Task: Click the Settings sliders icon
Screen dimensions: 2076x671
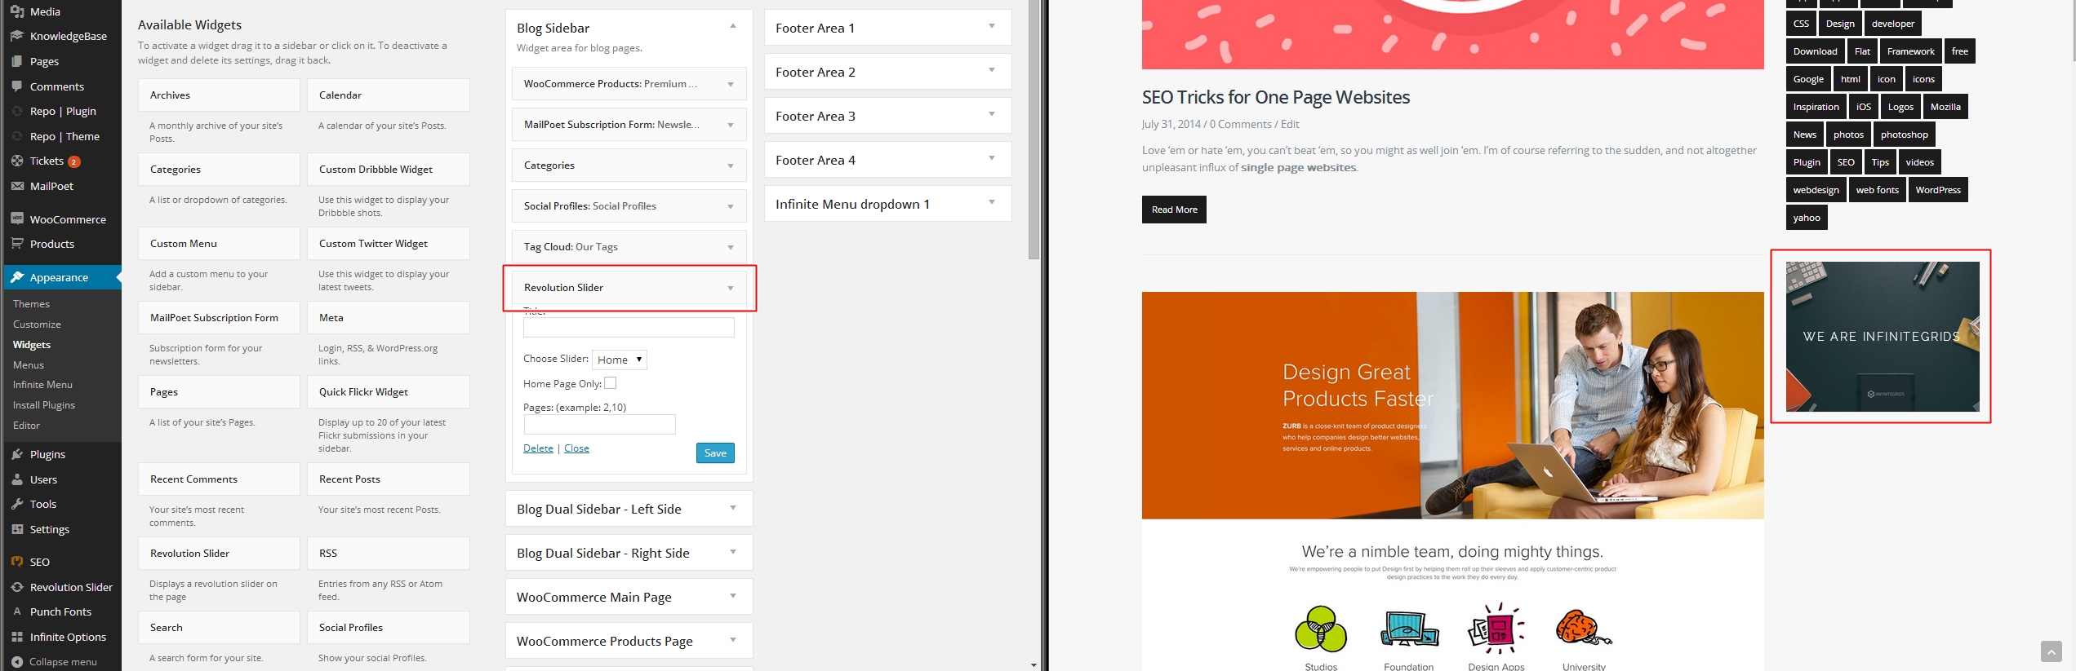Action: pos(17,529)
